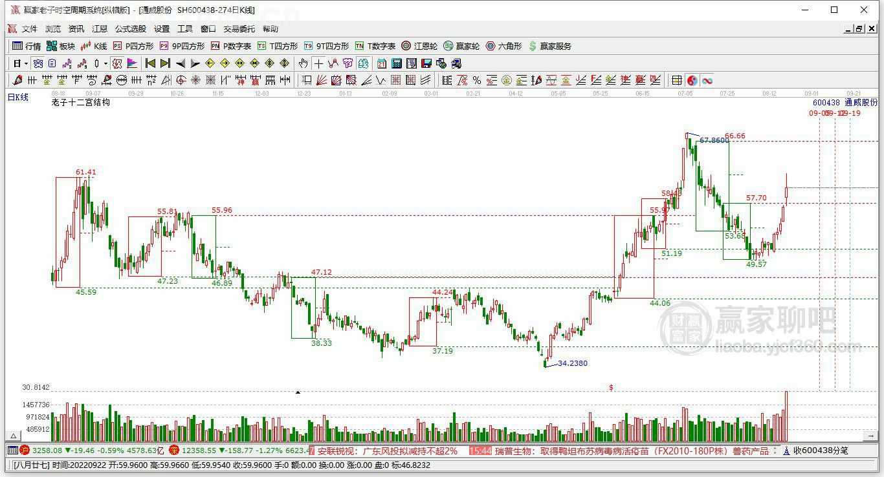Image resolution: width=884 pixels, height=477 pixels.
Task: Open the 公式选股 menu
Action: click(131, 29)
